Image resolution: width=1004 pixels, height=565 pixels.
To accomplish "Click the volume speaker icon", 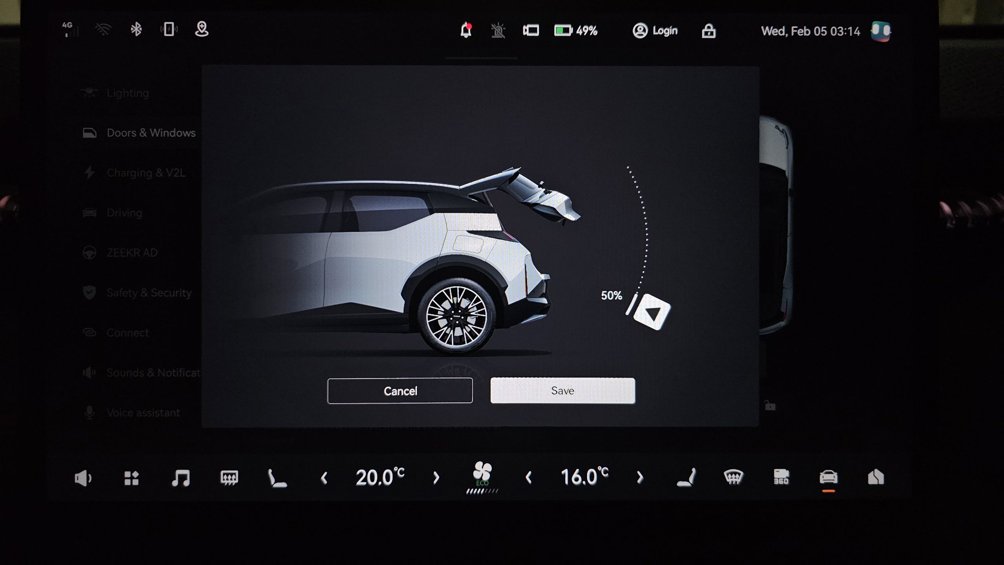I will 83,478.
